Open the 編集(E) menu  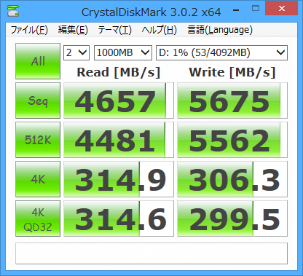click(73, 30)
